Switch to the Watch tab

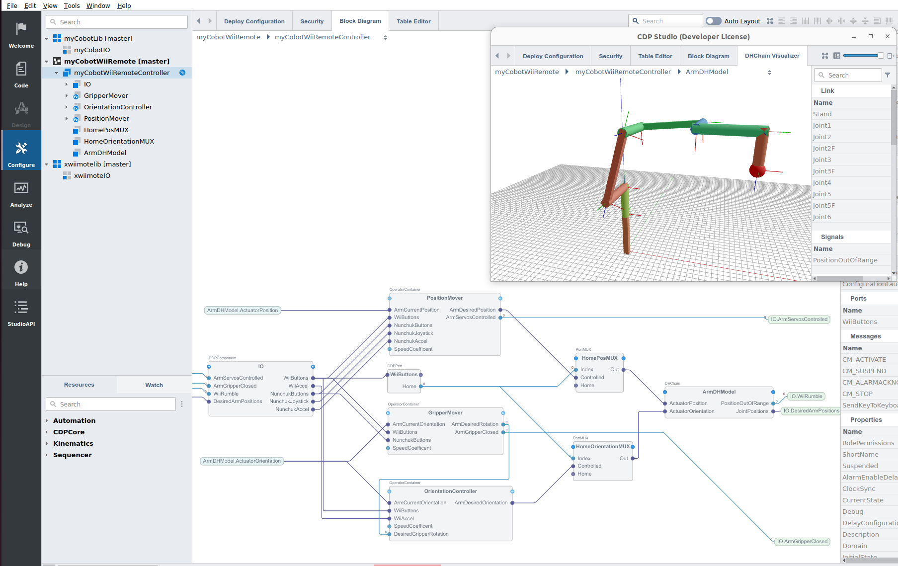click(154, 385)
